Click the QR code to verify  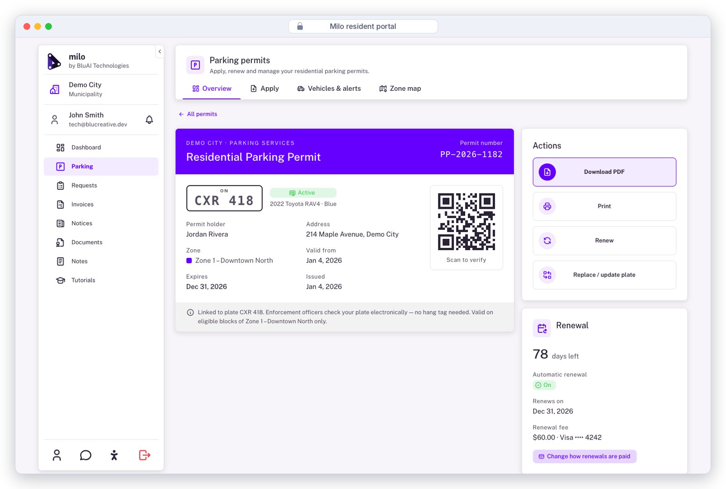(466, 222)
